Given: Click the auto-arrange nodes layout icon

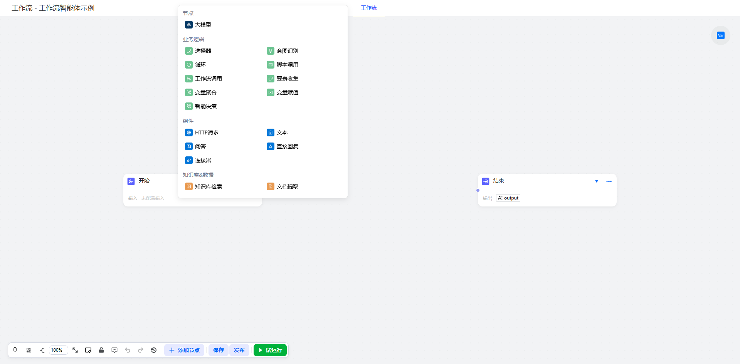Looking at the screenshot, I should [29, 350].
